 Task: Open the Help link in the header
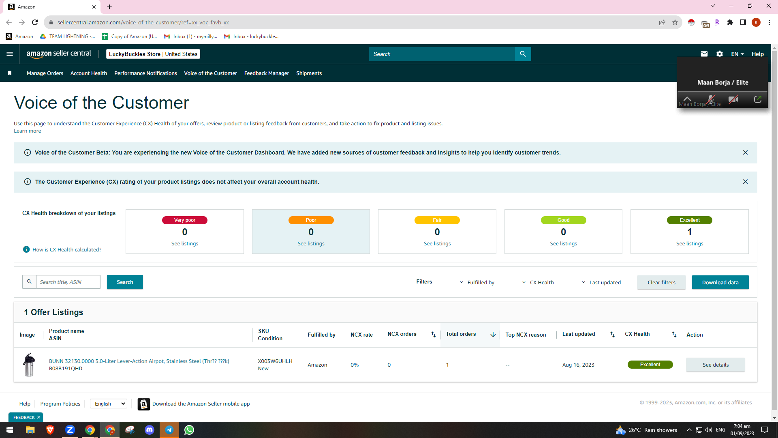pos(757,54)
